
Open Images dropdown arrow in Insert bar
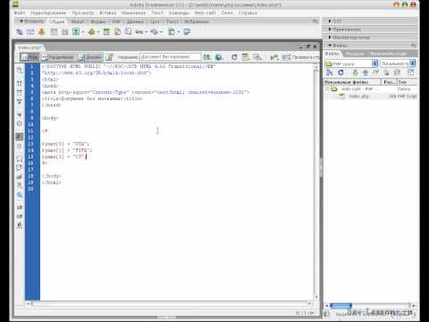pos(83,32)
